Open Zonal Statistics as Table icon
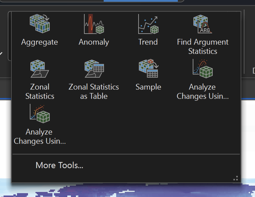The image size is (255, 197). tap(94, 69)
